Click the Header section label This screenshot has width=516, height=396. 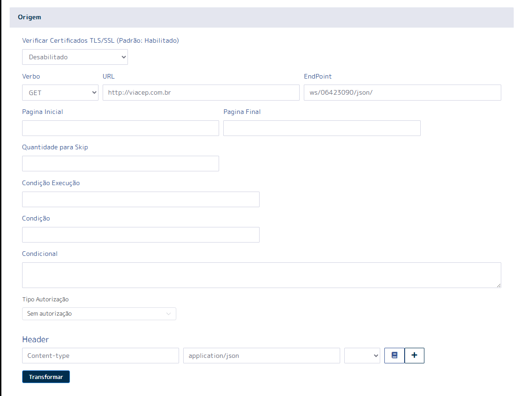click(x=35, y=339)
